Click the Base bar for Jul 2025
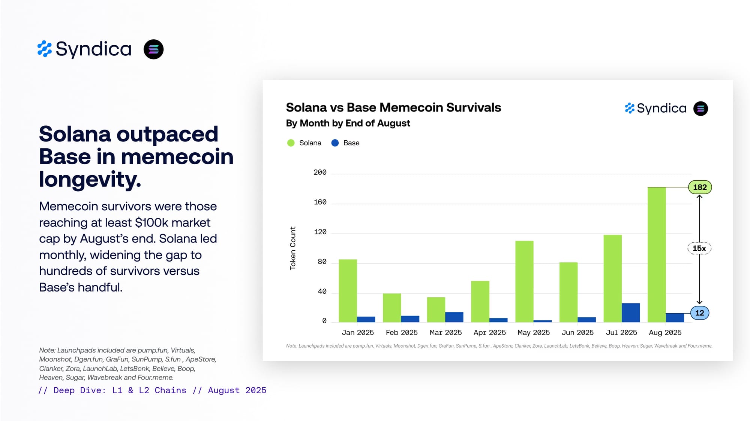This screenshot has width=750, height=421. 631,313
